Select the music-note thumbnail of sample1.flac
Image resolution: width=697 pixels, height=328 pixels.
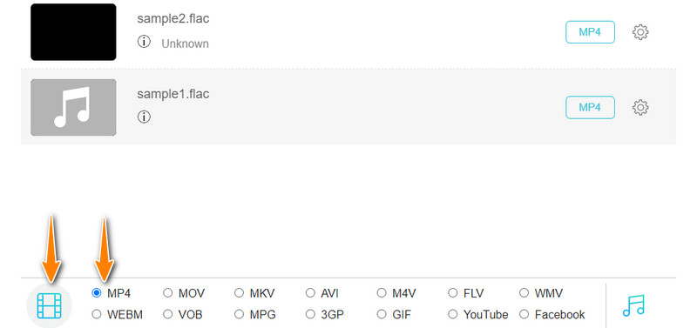tap(73, 107)
